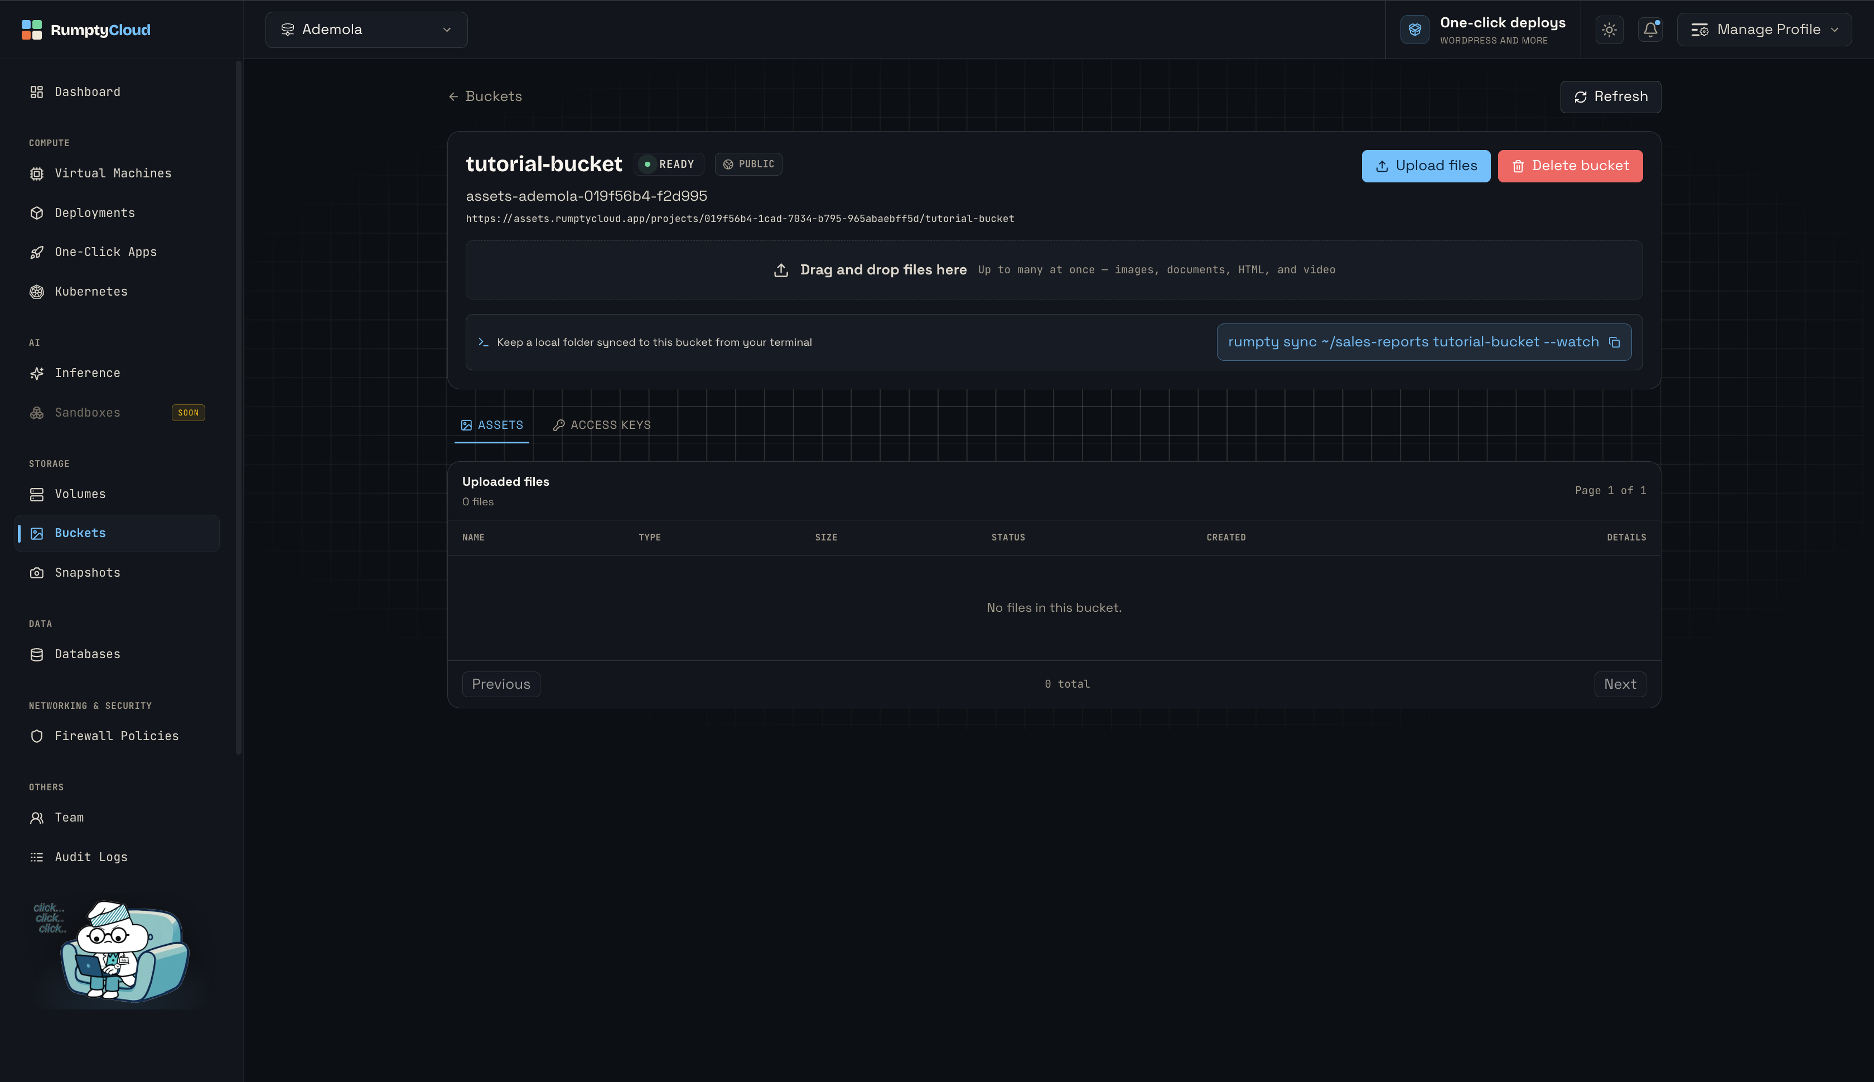1874x1082 pixels.
Task: Switch to the ASSETS tab
Action: point(492,425)
